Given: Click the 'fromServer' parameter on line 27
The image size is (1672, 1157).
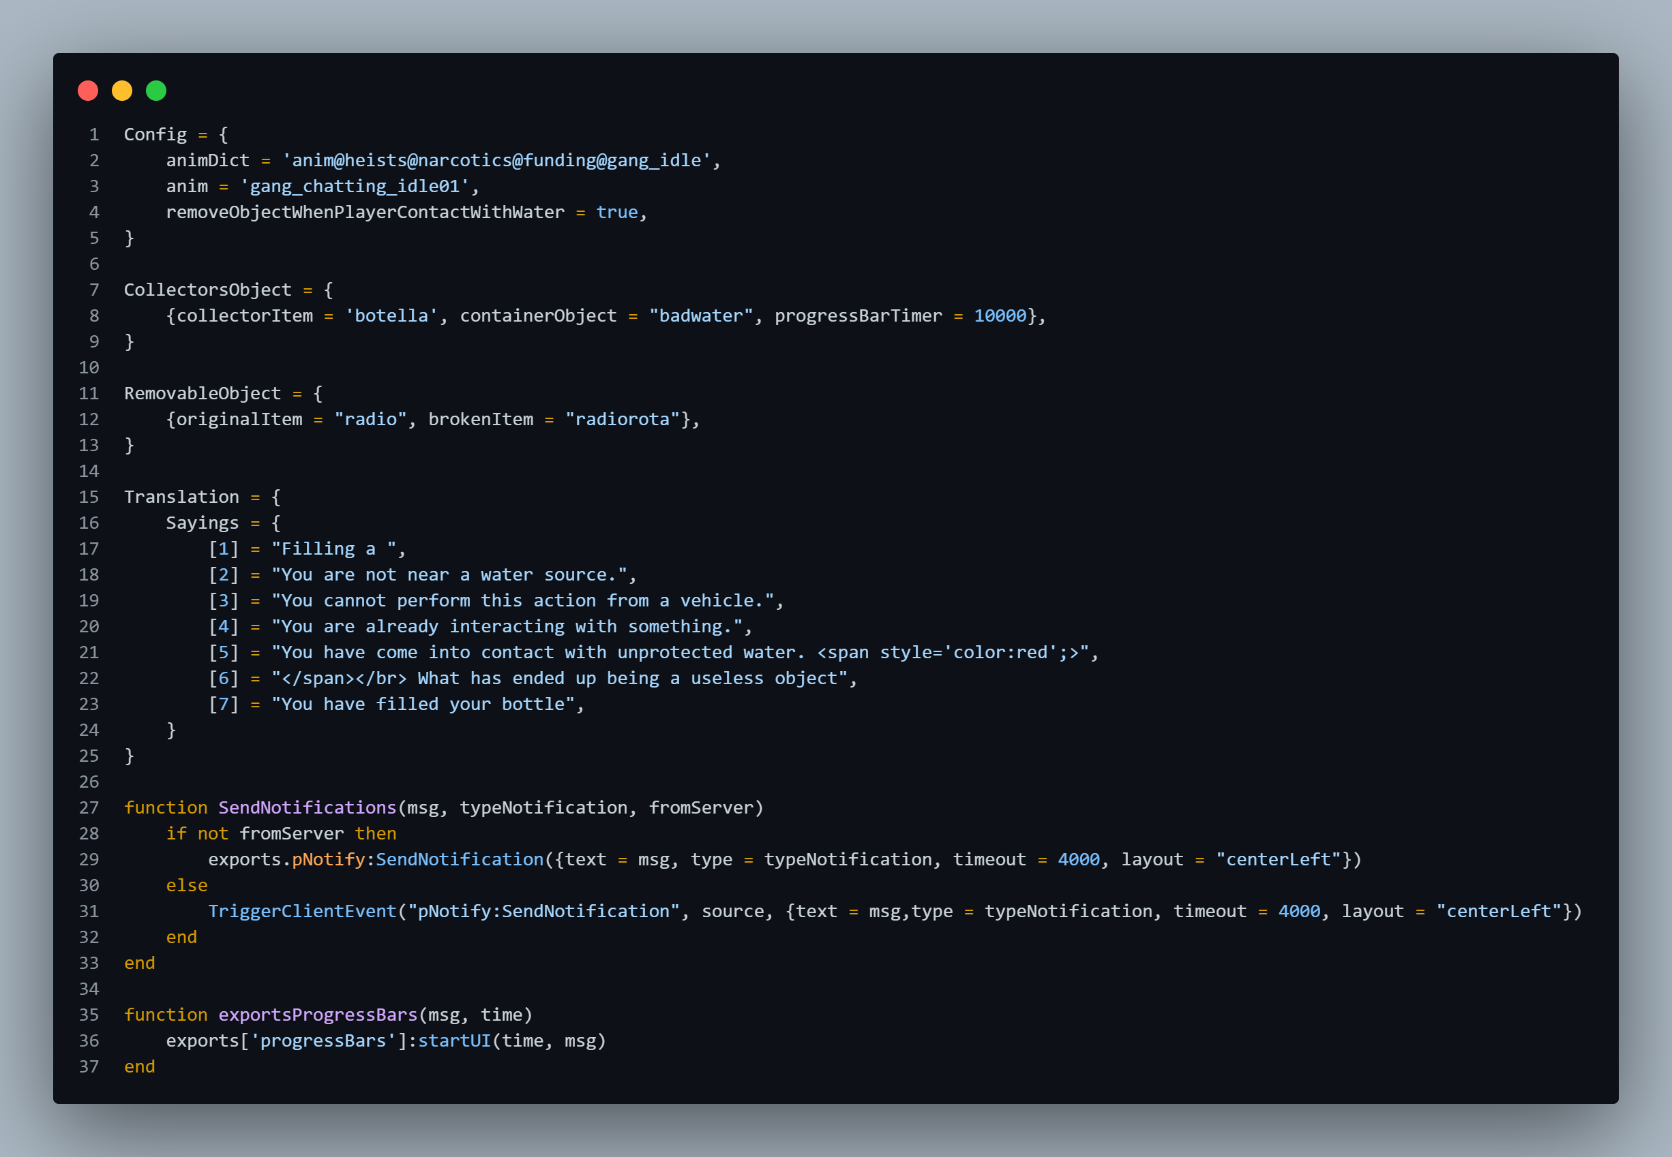Looking at the screenshot, I should (702, 808).
